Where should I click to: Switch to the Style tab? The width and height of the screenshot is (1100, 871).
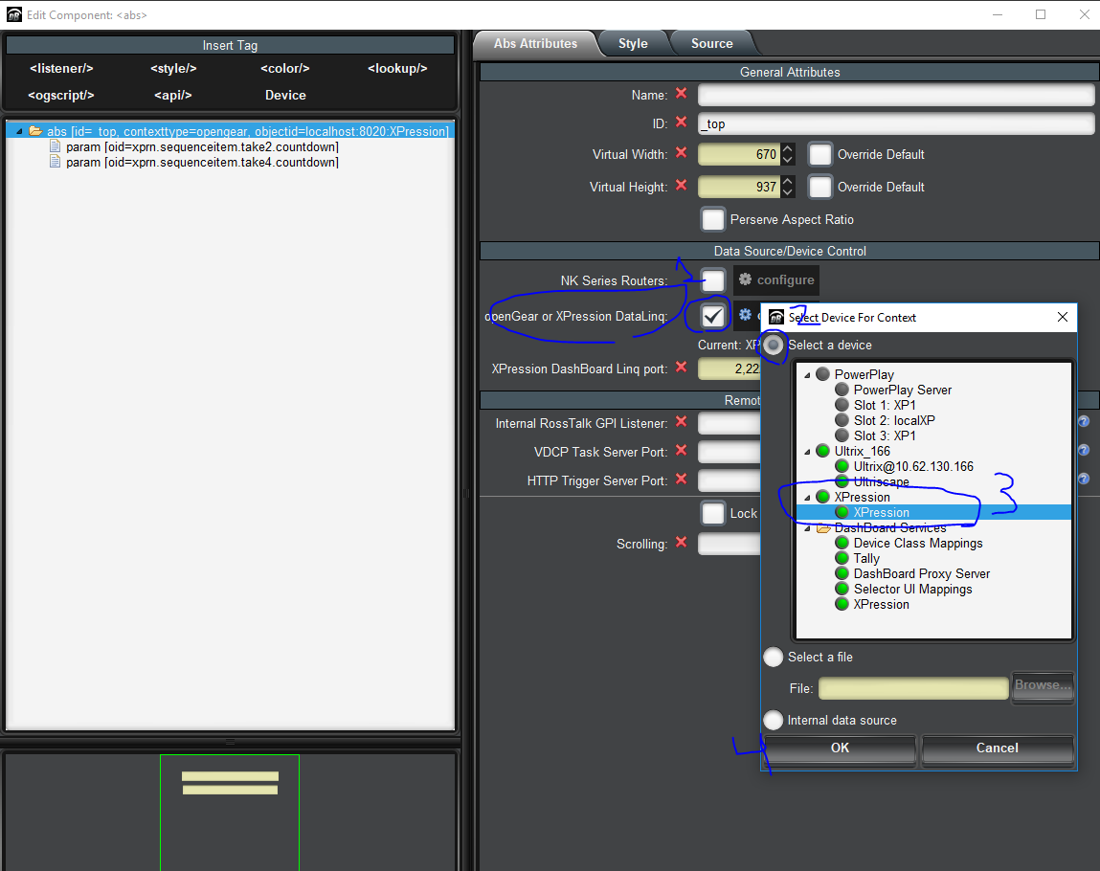[x=633, y=43]
